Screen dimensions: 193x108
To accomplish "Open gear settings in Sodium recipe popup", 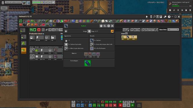I will [109, 26].
